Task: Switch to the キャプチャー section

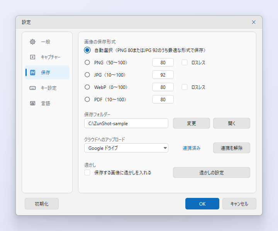Action: click(47, 57)
